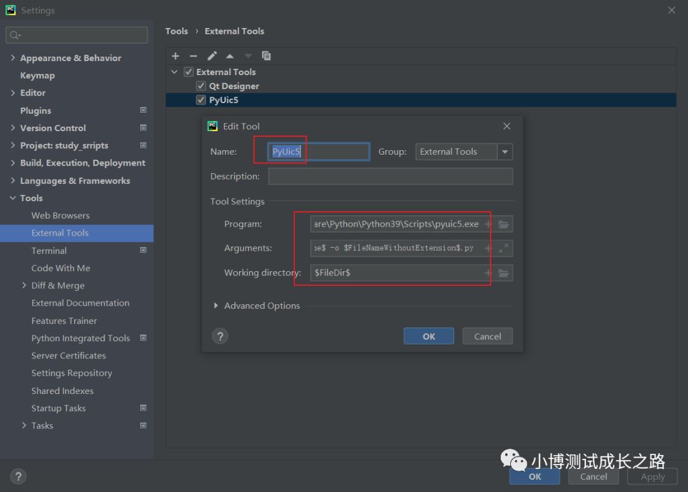Click OK in the Edit Tool dialog
The height and width of the screenshot is (492, 688).
point(429,336)
